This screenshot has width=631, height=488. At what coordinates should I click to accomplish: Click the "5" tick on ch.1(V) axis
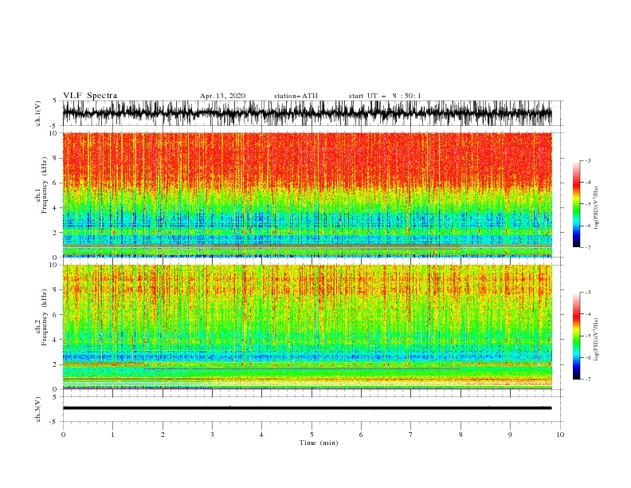[x=55, y=101]
